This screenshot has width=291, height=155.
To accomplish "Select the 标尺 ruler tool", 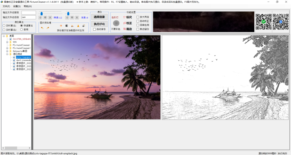I will pos(127,17).
